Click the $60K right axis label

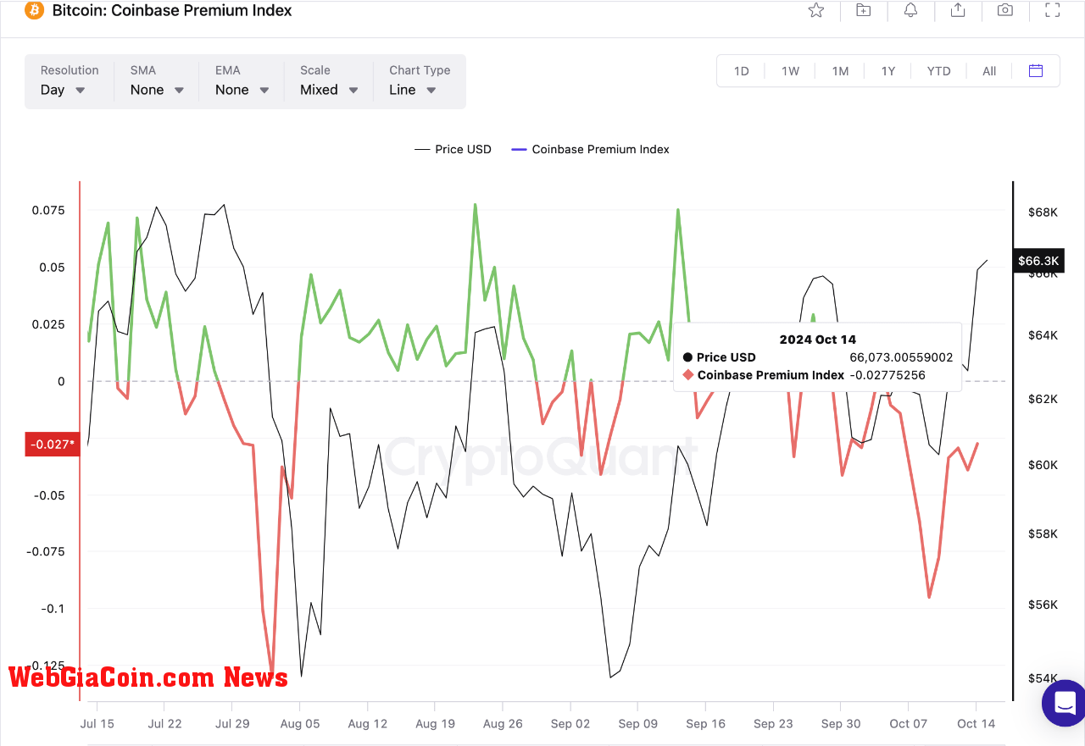click(1043, 465)
